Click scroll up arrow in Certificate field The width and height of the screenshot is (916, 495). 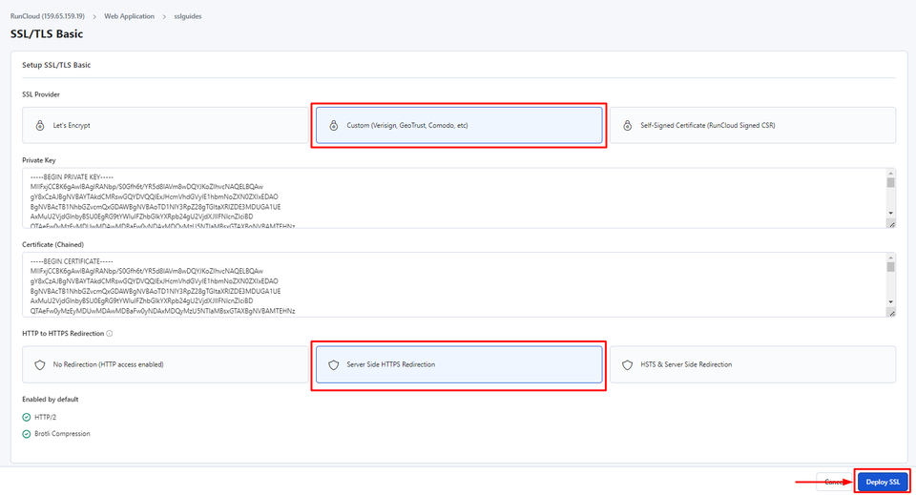891,258
